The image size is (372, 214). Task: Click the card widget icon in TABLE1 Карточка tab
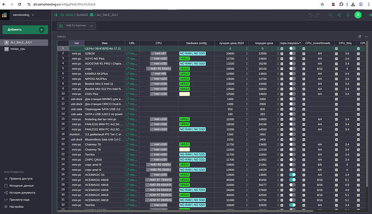point(61,26)
